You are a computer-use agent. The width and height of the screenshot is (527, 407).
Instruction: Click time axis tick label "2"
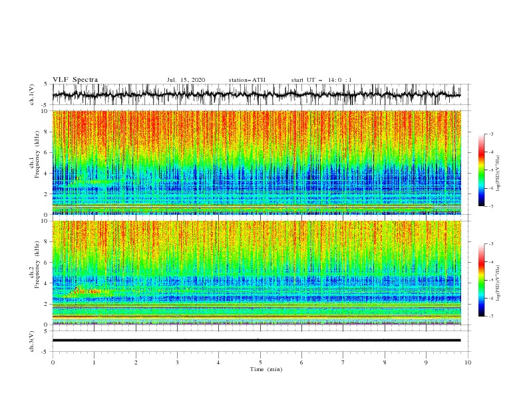[x=136, y=362]
